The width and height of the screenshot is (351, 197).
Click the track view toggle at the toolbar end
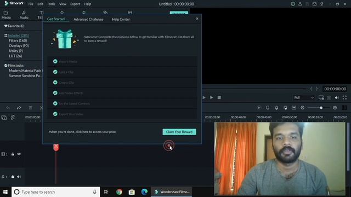coord(344,108)
